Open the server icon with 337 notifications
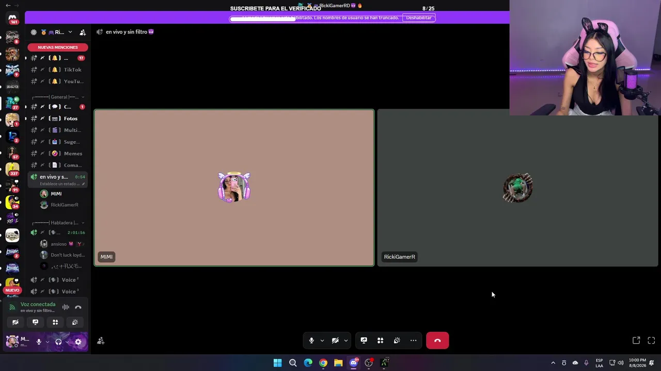 (x=12, y=169)
